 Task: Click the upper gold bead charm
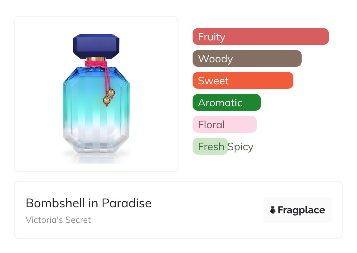pos(111,93)
